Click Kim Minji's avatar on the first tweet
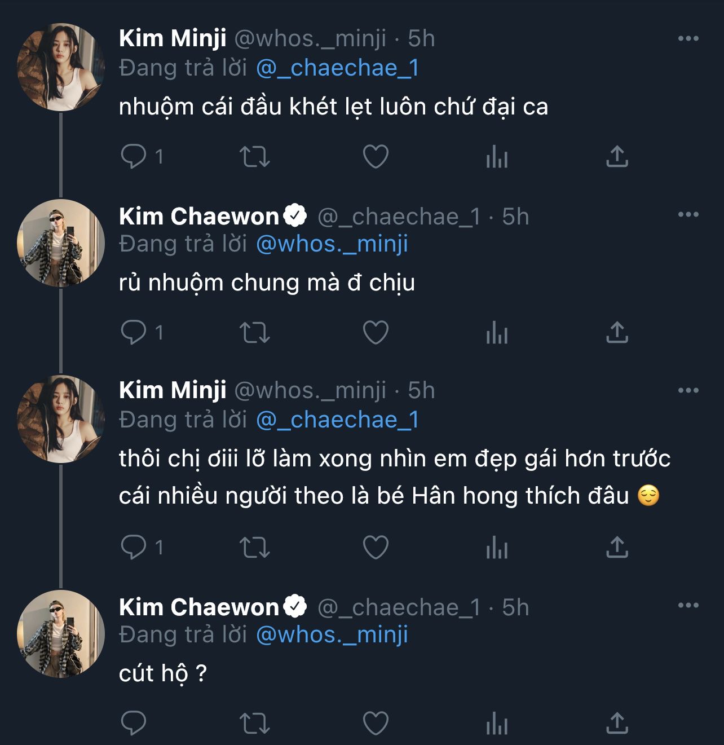 pos(61,67)
